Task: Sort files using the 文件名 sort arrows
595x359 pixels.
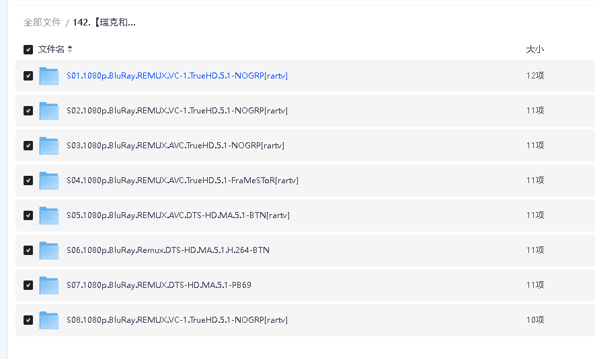Action: [70, 50]
